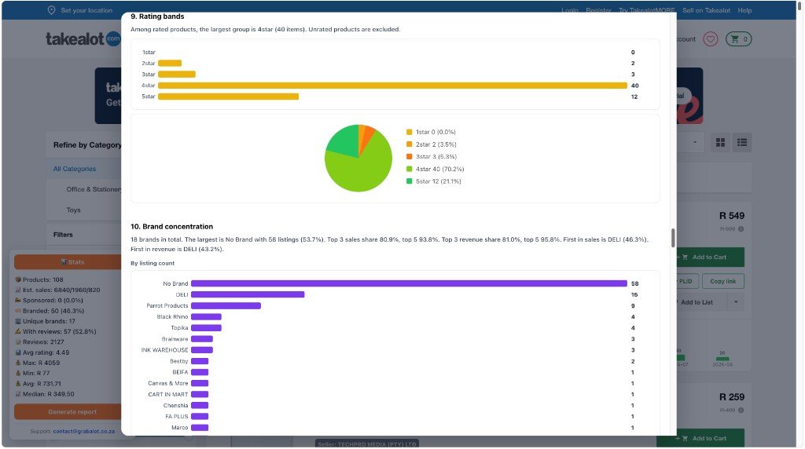Click the Copy link button
Image resolution: width=805 pixels, height=449 pixels.
[x=723, y=281]
